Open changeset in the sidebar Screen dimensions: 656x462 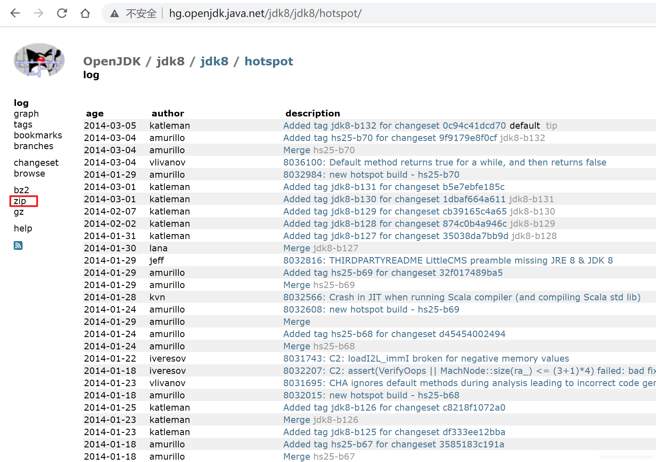[x=36, y=163]
